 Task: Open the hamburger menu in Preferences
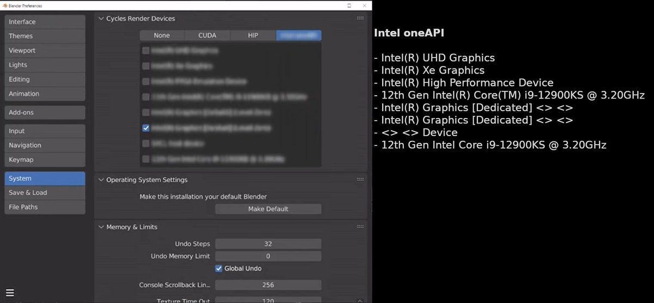[10, 293]
